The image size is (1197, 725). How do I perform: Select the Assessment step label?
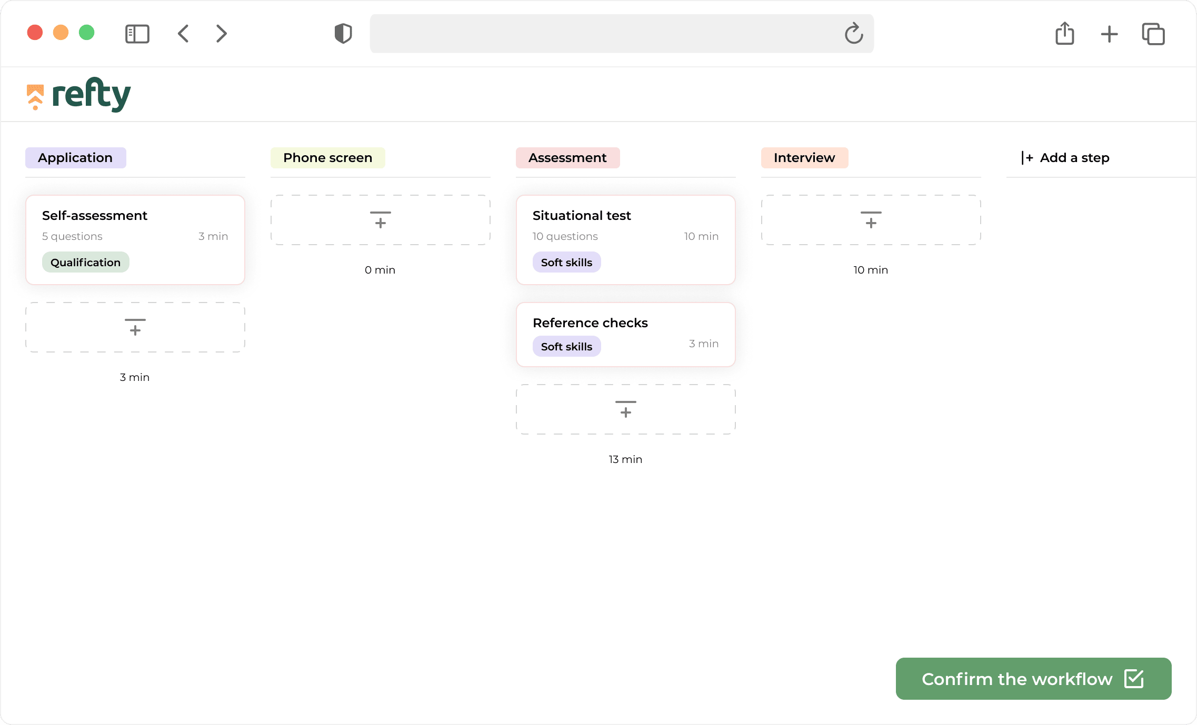pos(567,158)
